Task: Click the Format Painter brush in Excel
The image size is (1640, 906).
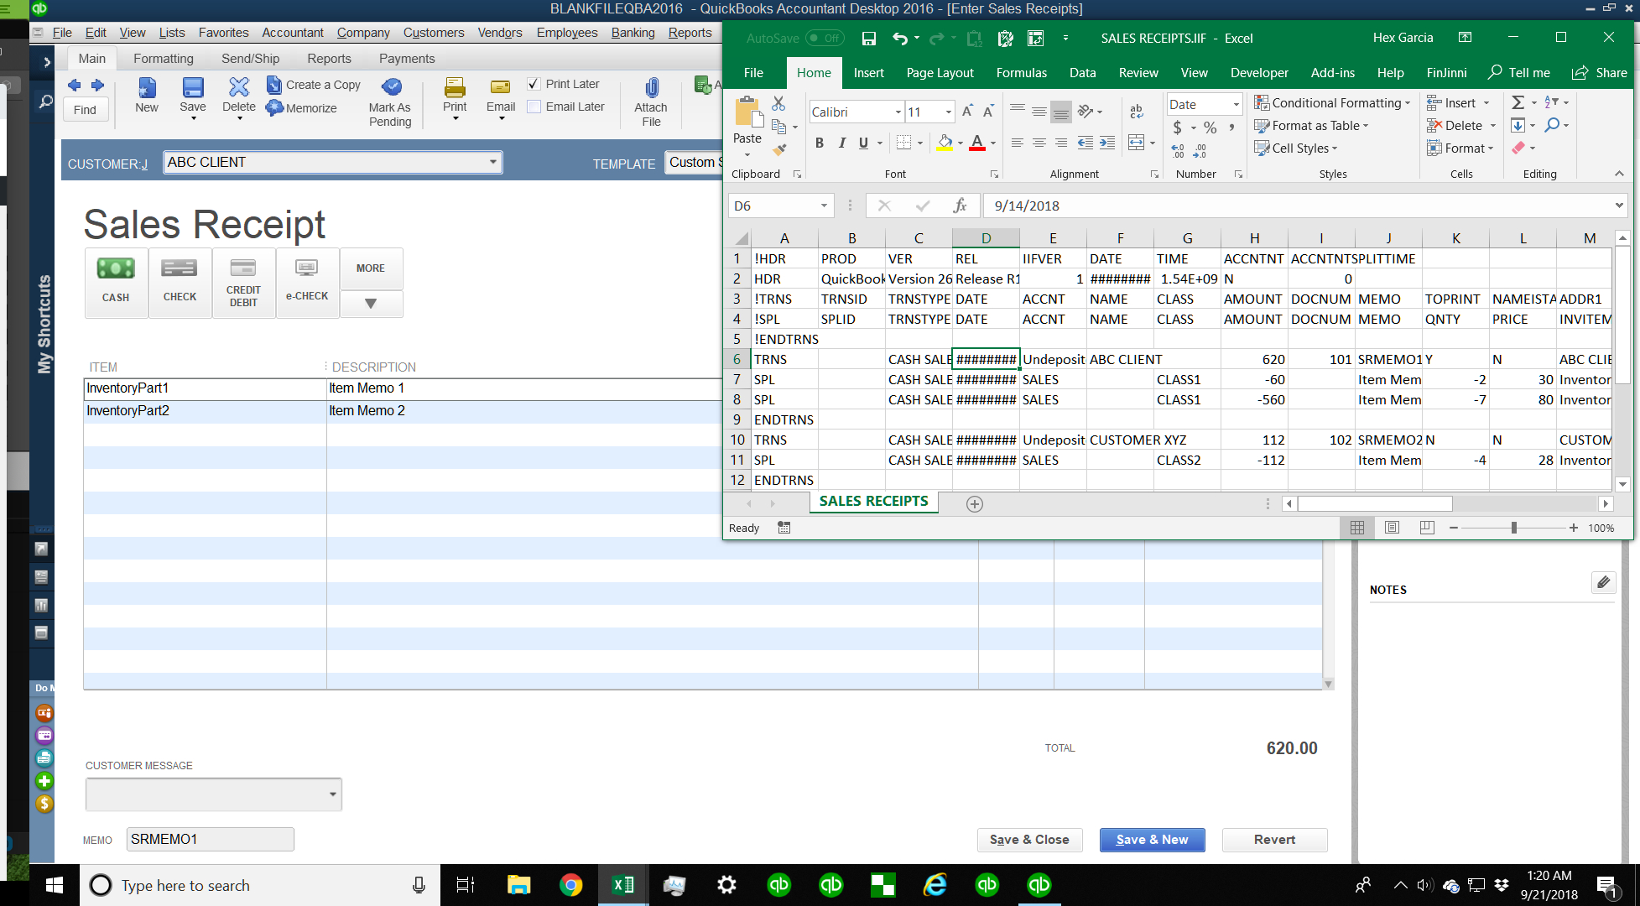Action: (x=780, y=149)
